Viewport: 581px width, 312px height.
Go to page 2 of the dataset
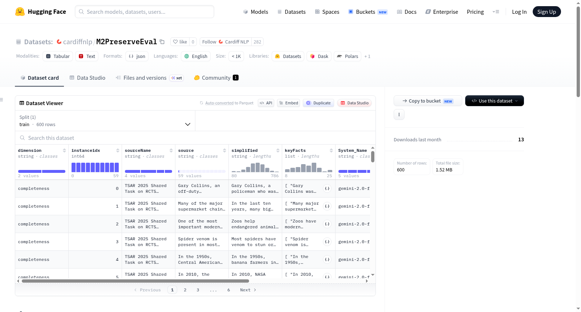[x=185, y=290]
